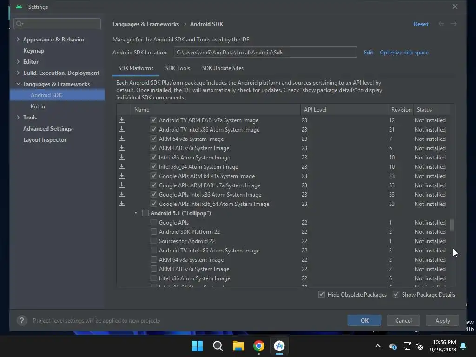Click the muted volume tray icon
Screen dimensions: 476x357
tap(420, 346)
